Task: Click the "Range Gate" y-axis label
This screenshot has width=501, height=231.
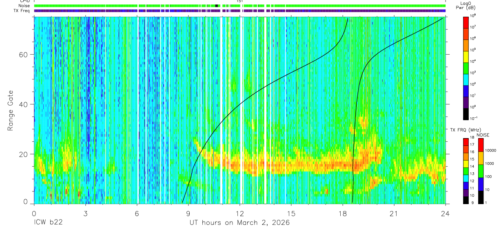Action: (x=11, y=110)
